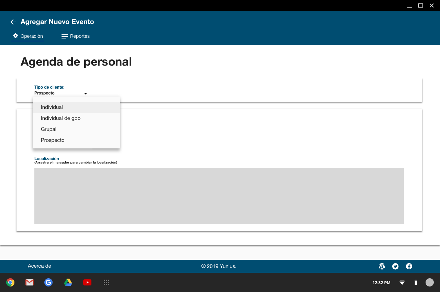Switch to the Operación tab
Image resolution: width=440 pixels, height=292 pixels.
pyautogui.click(x=28, y=36)
